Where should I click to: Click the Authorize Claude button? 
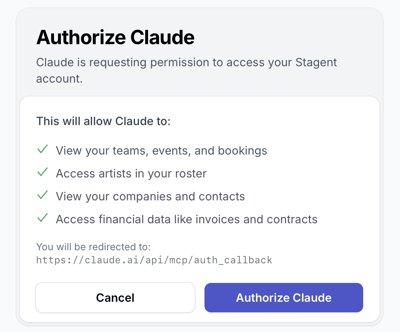click(x=283, y=297)
